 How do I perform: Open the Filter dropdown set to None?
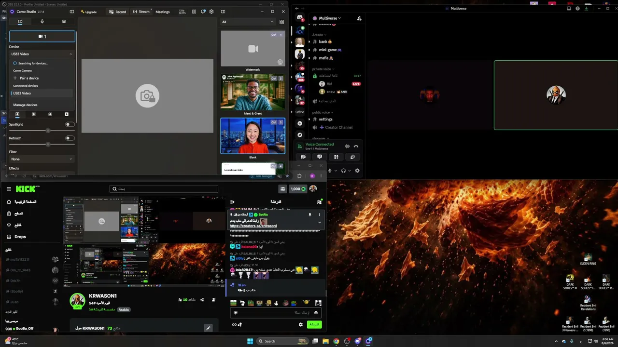point(42,159)
